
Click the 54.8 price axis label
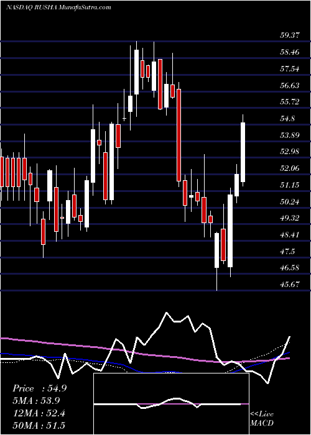coord(287,119)
